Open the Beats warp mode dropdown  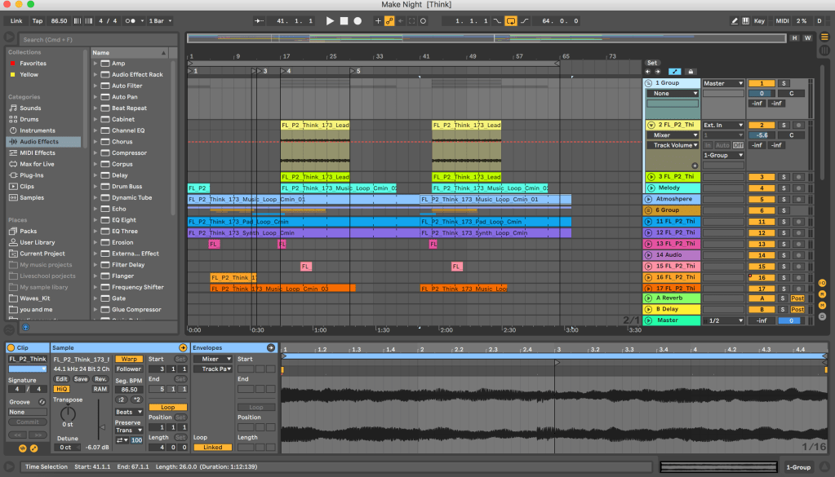(128, 412)
